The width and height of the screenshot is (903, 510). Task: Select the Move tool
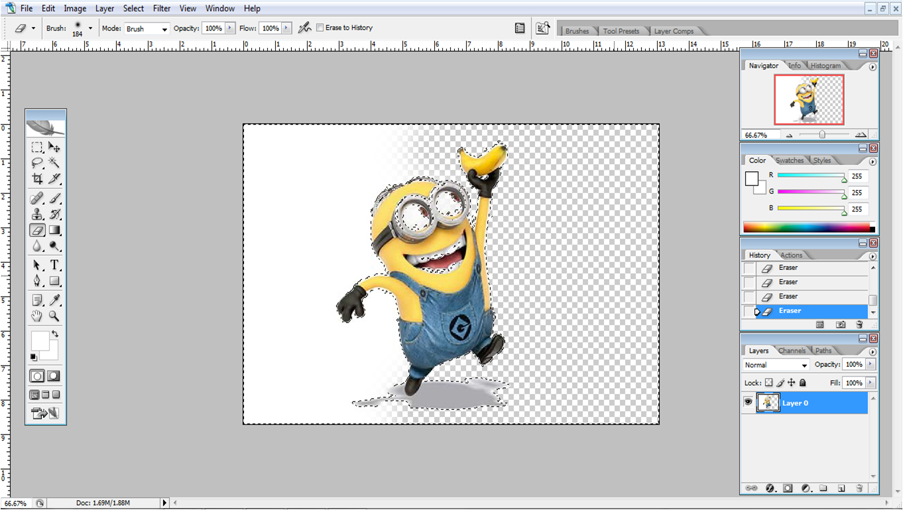click(x=54, y=147)
